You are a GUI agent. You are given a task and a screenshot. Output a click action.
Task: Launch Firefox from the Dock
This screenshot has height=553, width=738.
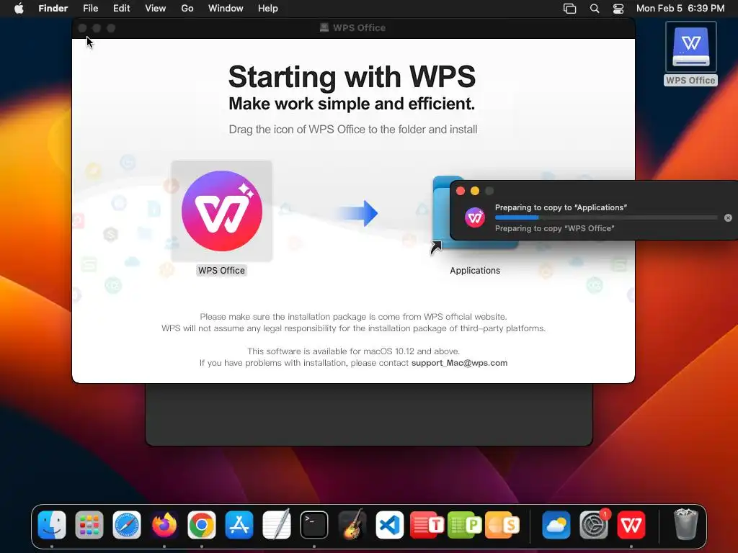[164, 525]
